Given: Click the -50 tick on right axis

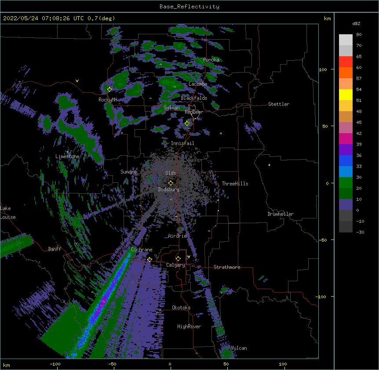Looking at the screenshot, I should tap(323, 240).
